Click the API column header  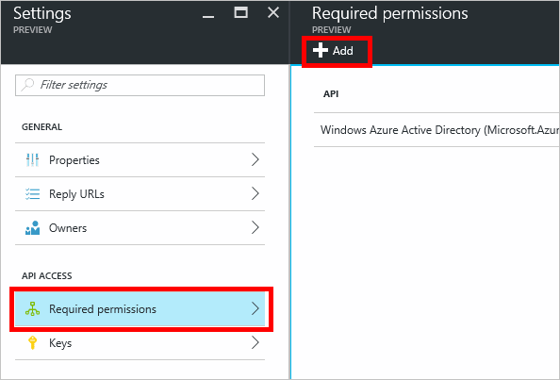pos(331,94)
